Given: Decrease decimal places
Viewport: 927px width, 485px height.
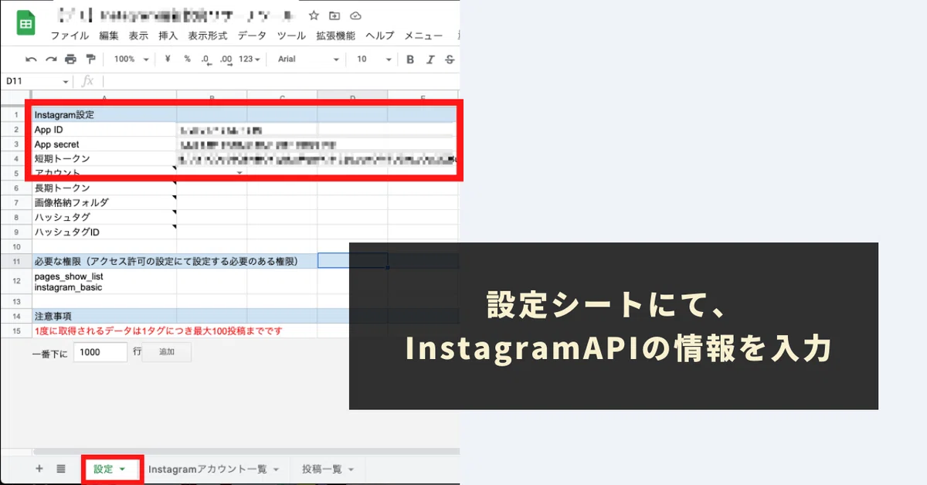Looking at the screenshot, I should 206,59.
